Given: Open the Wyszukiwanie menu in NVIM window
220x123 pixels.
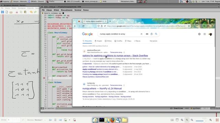Looking at the screenshot, I should tap(67, 10).
